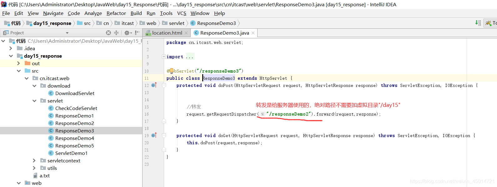Image resolution: width=497 pixels, height=187 pixels.
Task: Click the collapse all icon in Project panel
Action: (x=116, y=33)
